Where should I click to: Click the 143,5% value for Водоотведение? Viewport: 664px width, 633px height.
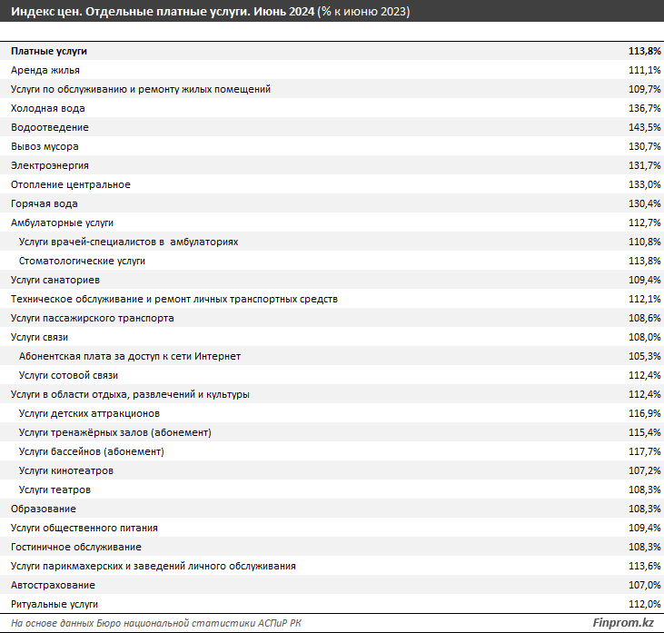644,127
